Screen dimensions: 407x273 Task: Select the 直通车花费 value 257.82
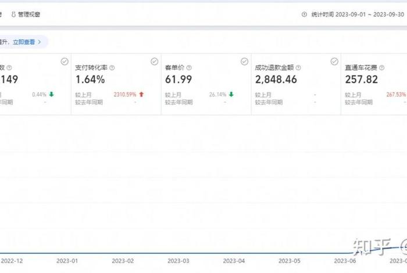(361, 80)
